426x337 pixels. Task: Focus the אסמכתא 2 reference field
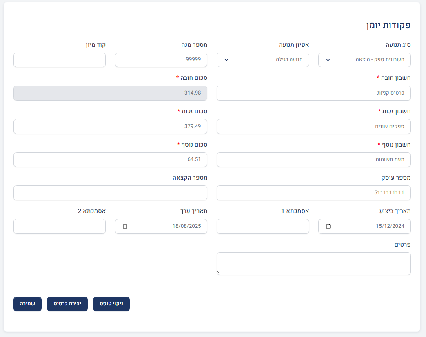point(60,227)
